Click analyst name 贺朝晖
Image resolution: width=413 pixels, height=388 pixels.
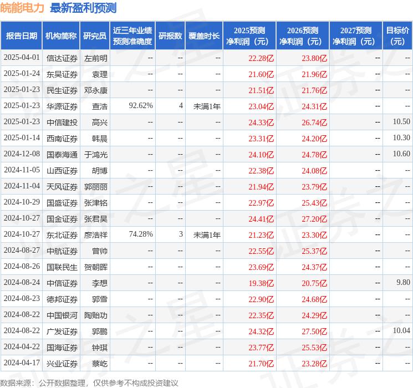point(95,267)
